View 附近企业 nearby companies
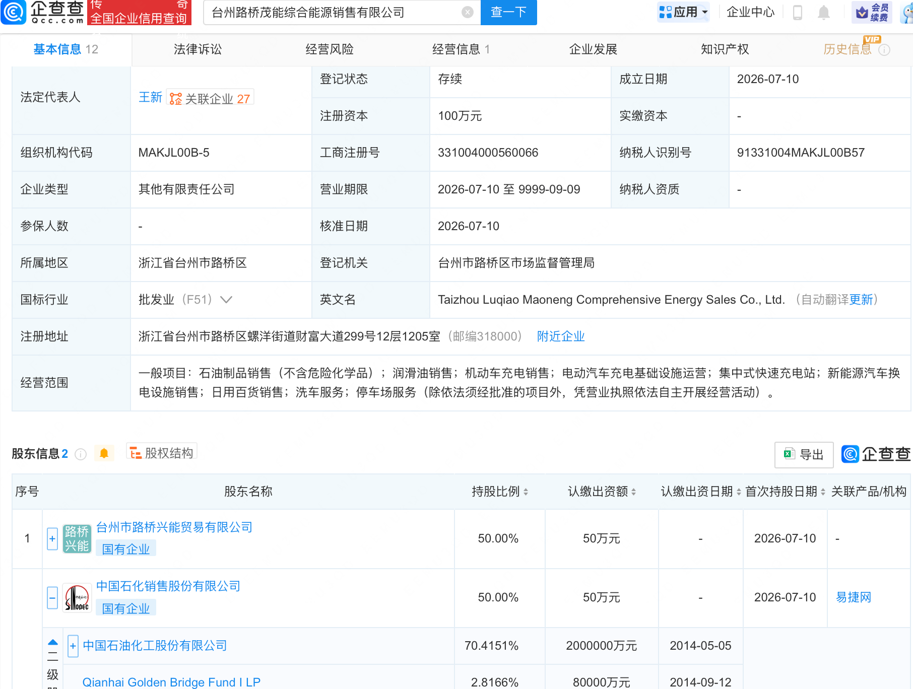This screenshot has height=689, width=913. [561, 336]
